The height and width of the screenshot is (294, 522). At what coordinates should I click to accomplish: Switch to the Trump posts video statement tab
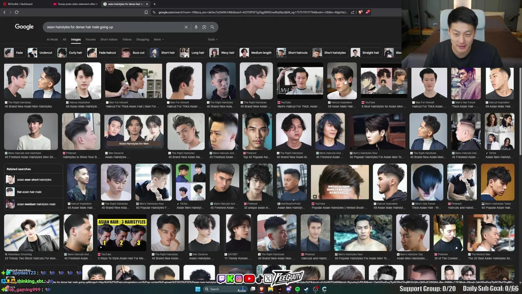(x=75, y=4)
